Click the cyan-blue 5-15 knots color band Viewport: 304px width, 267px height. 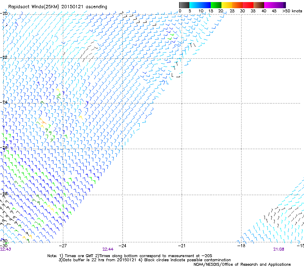(x=200, y=5)
